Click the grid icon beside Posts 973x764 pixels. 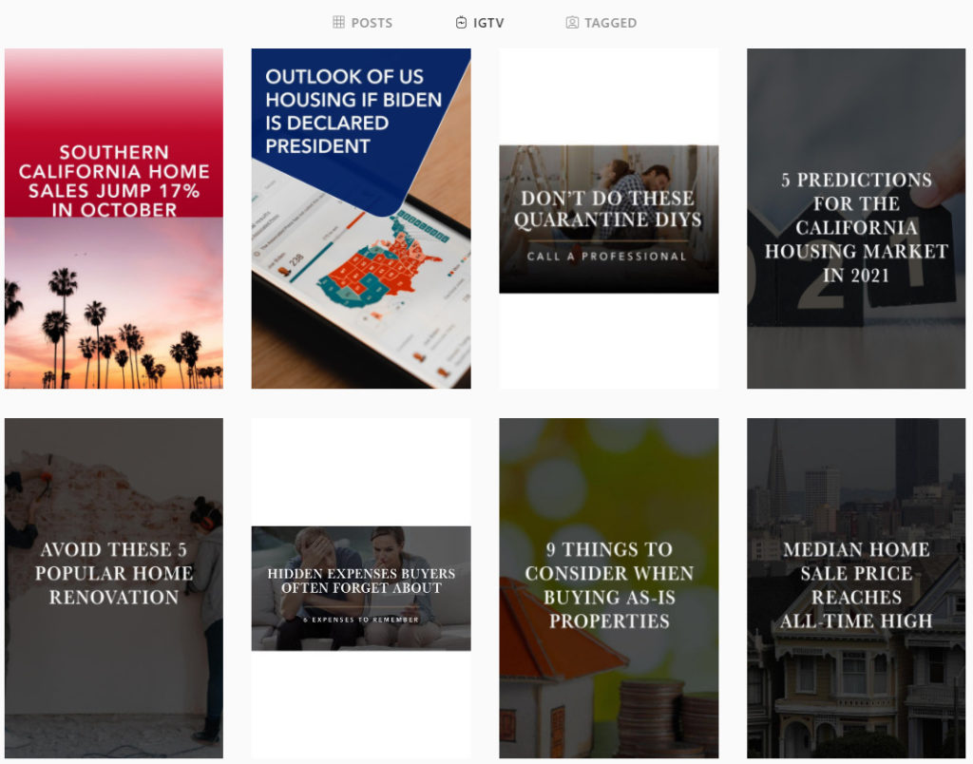pyautogui.click(x=338, y=23)
